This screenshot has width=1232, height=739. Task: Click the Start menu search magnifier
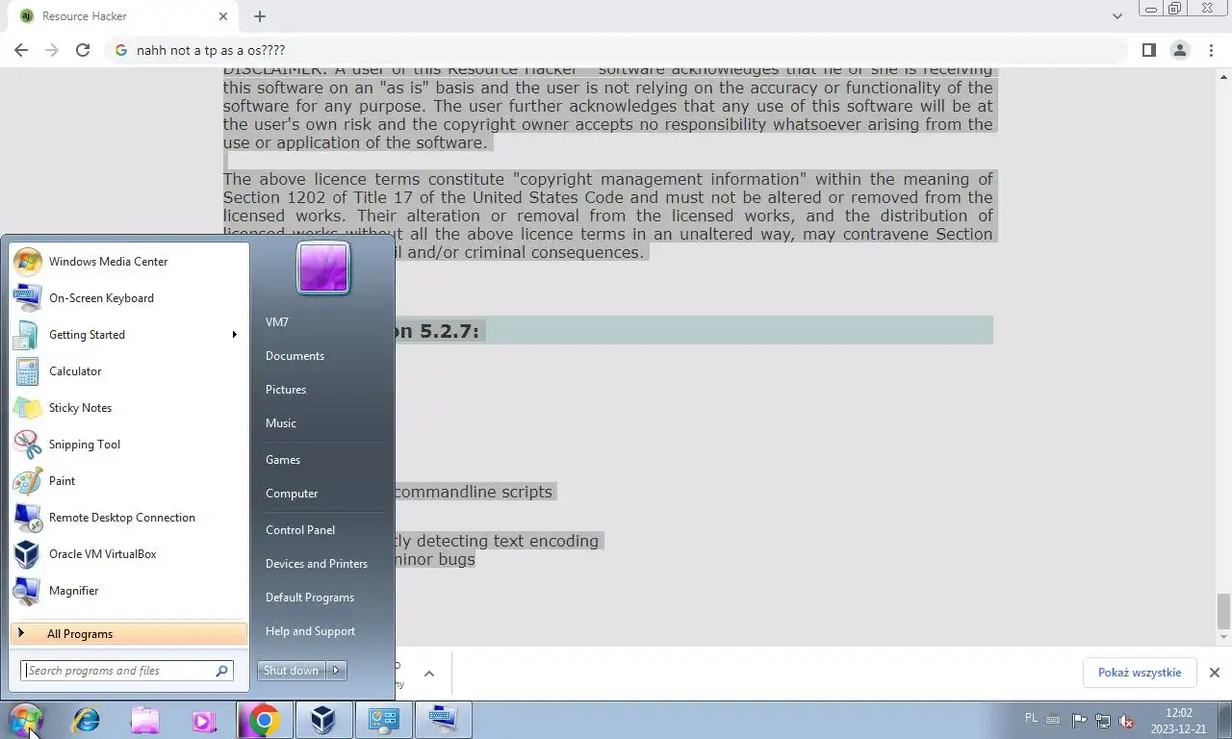222,671
